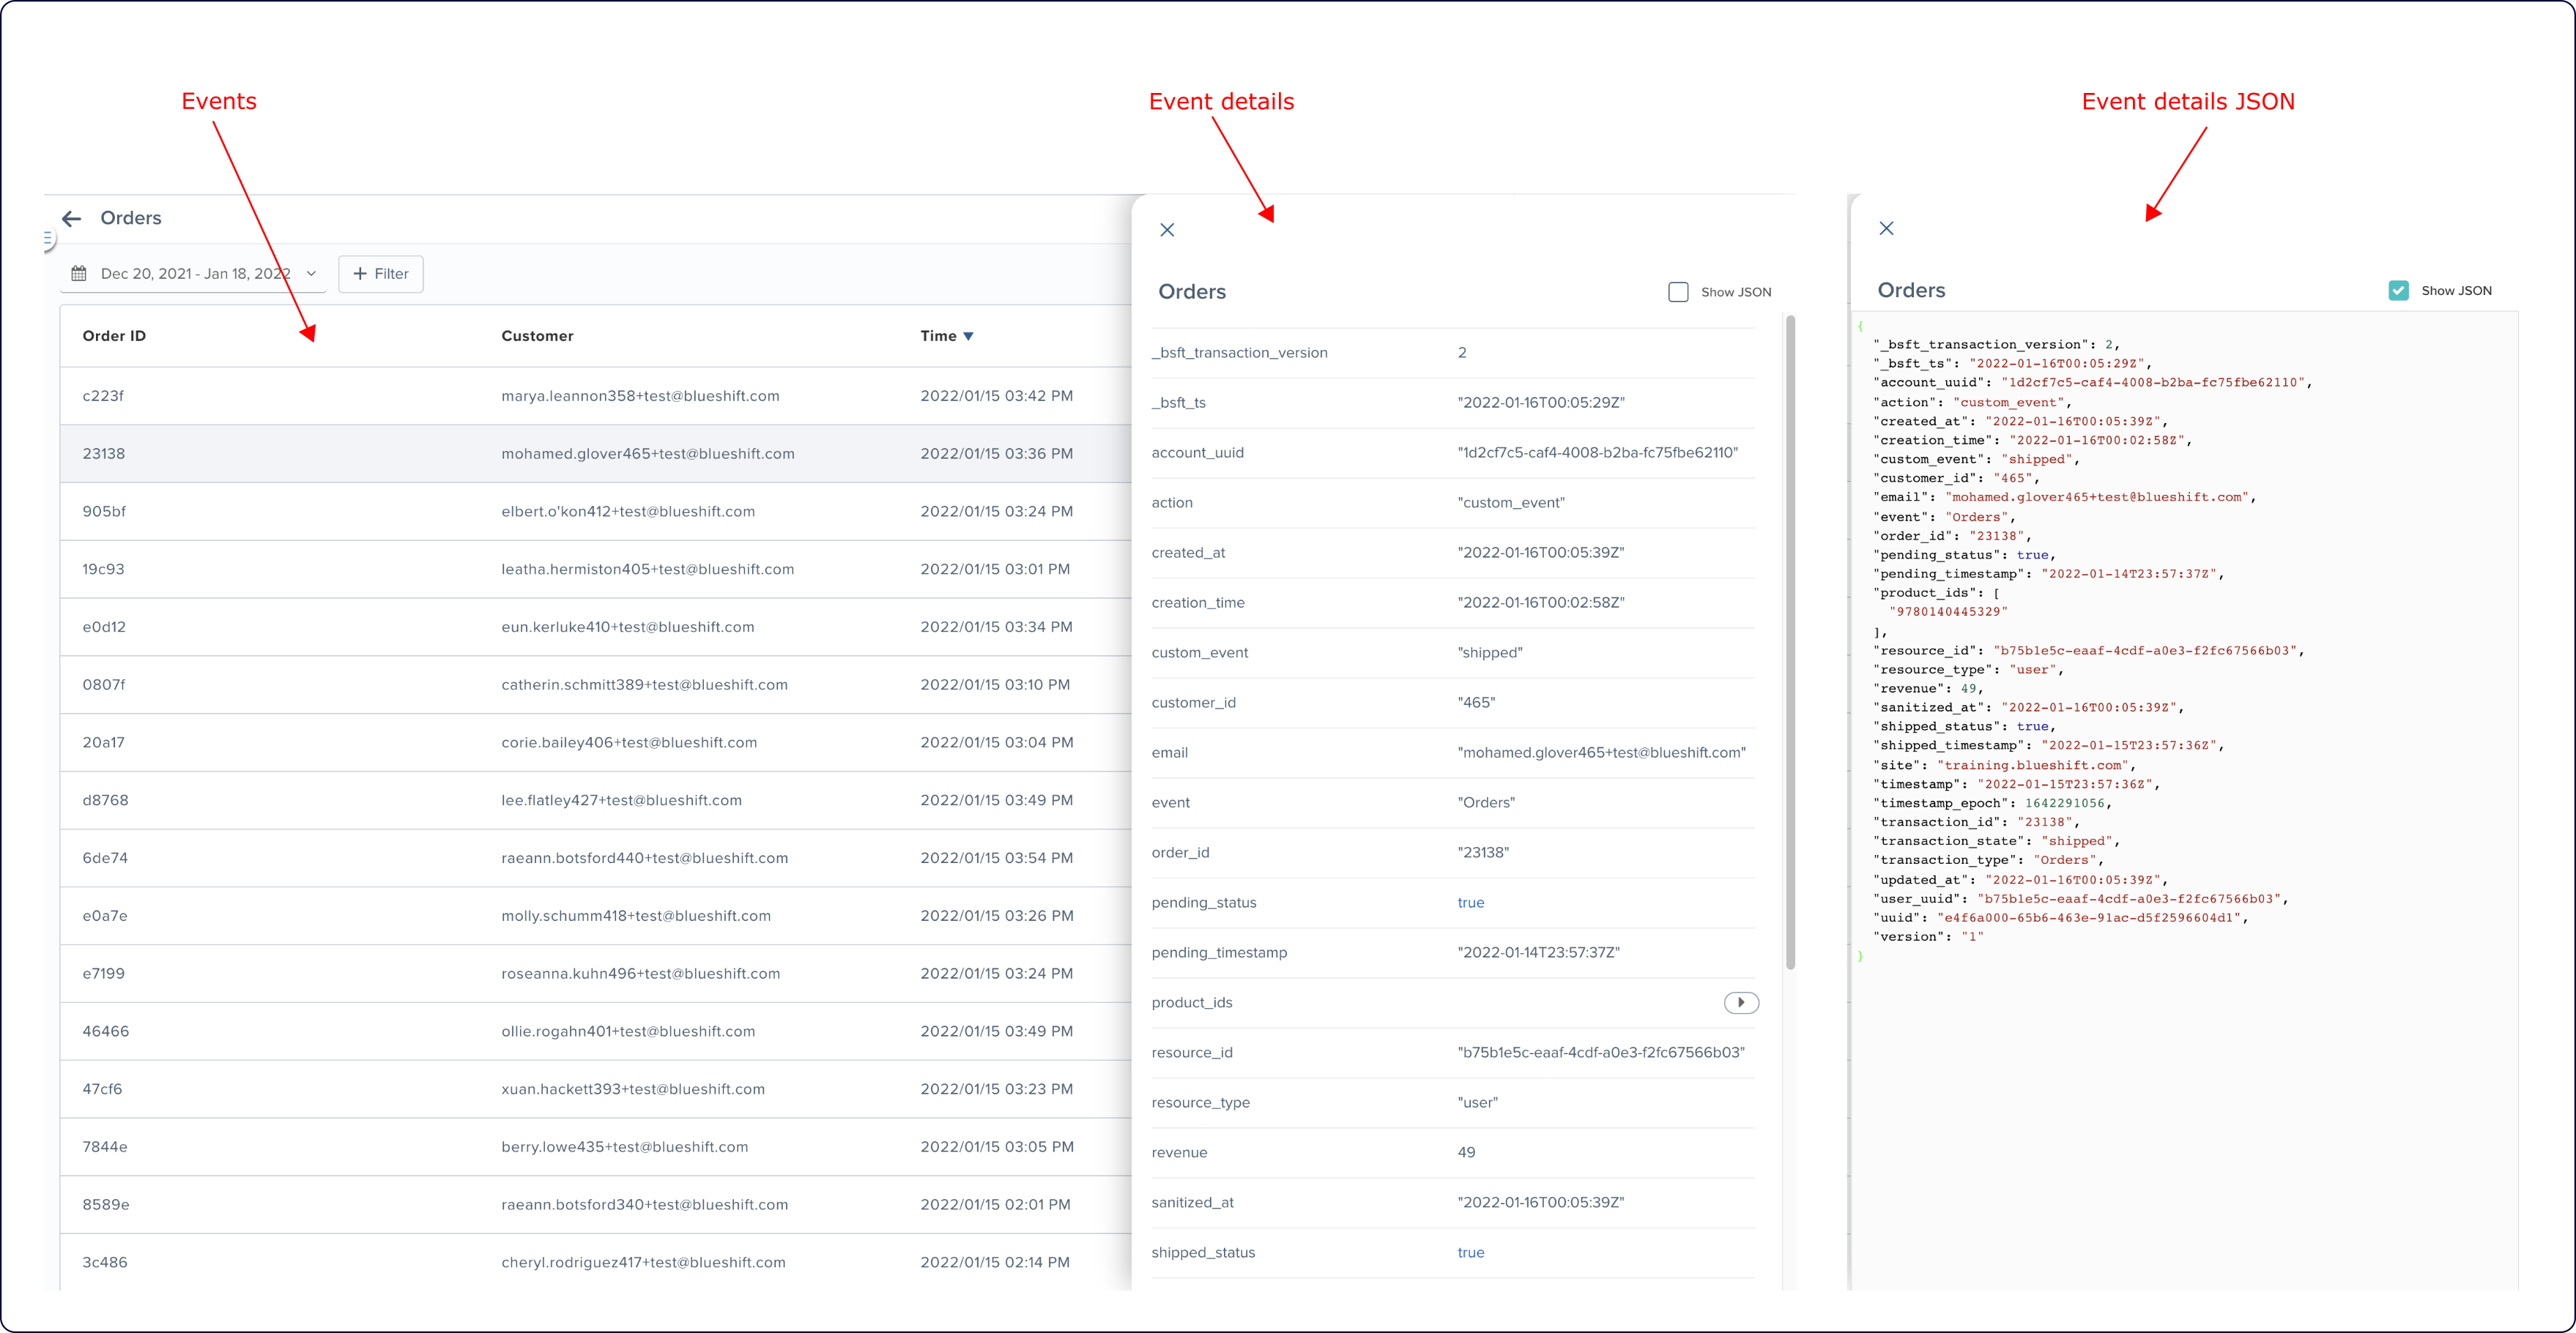This screenshot has width=2576, height=1333.
Task: Click time 2022/01/15 03:54 PM
Action: coord(996,859)
